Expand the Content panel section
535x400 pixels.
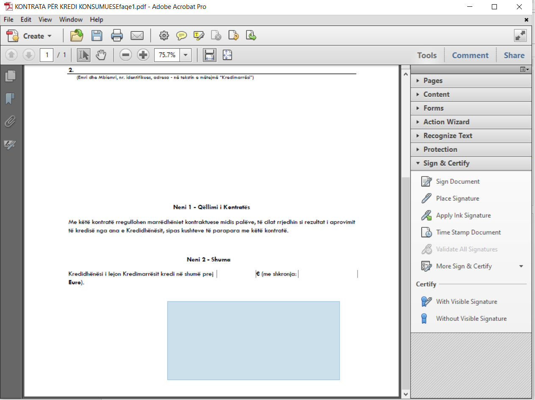pyautogui.click(x=471, y=94)
